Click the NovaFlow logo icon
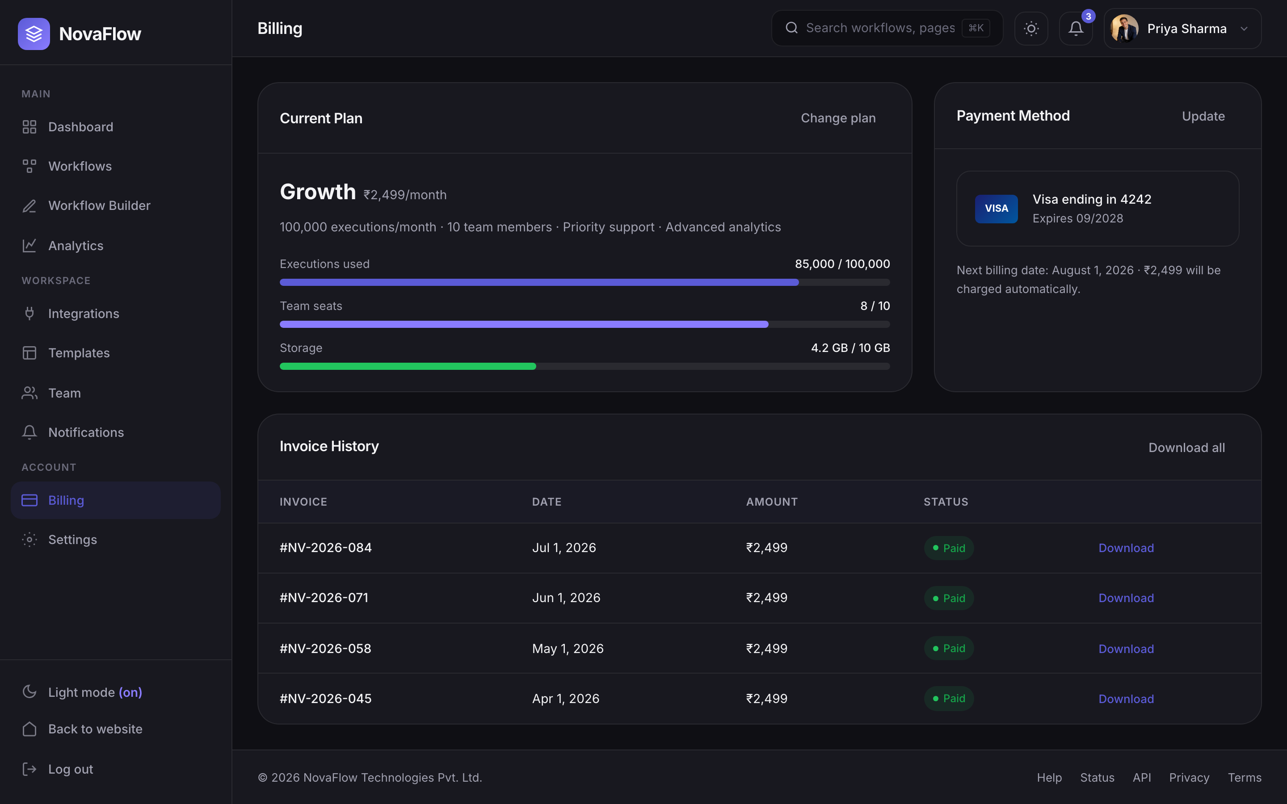 tap(34, 33)
